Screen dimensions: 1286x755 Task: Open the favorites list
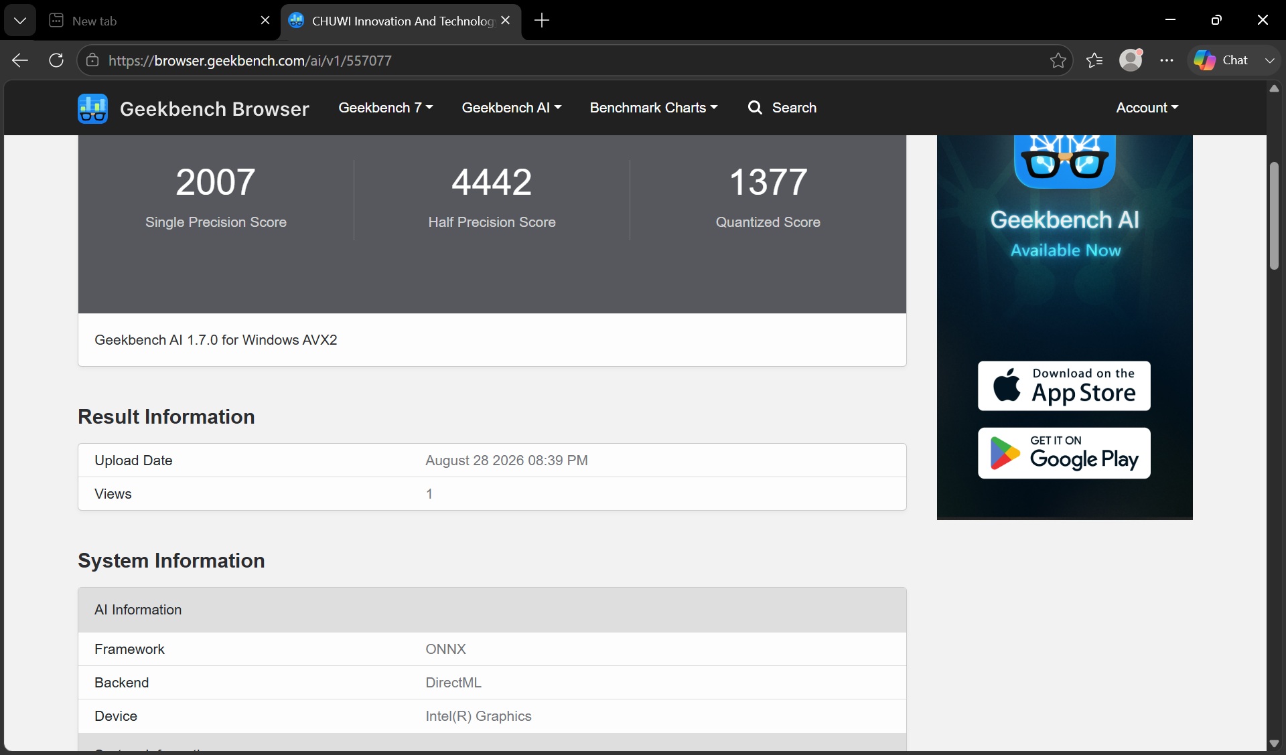tap(1094, 60)
